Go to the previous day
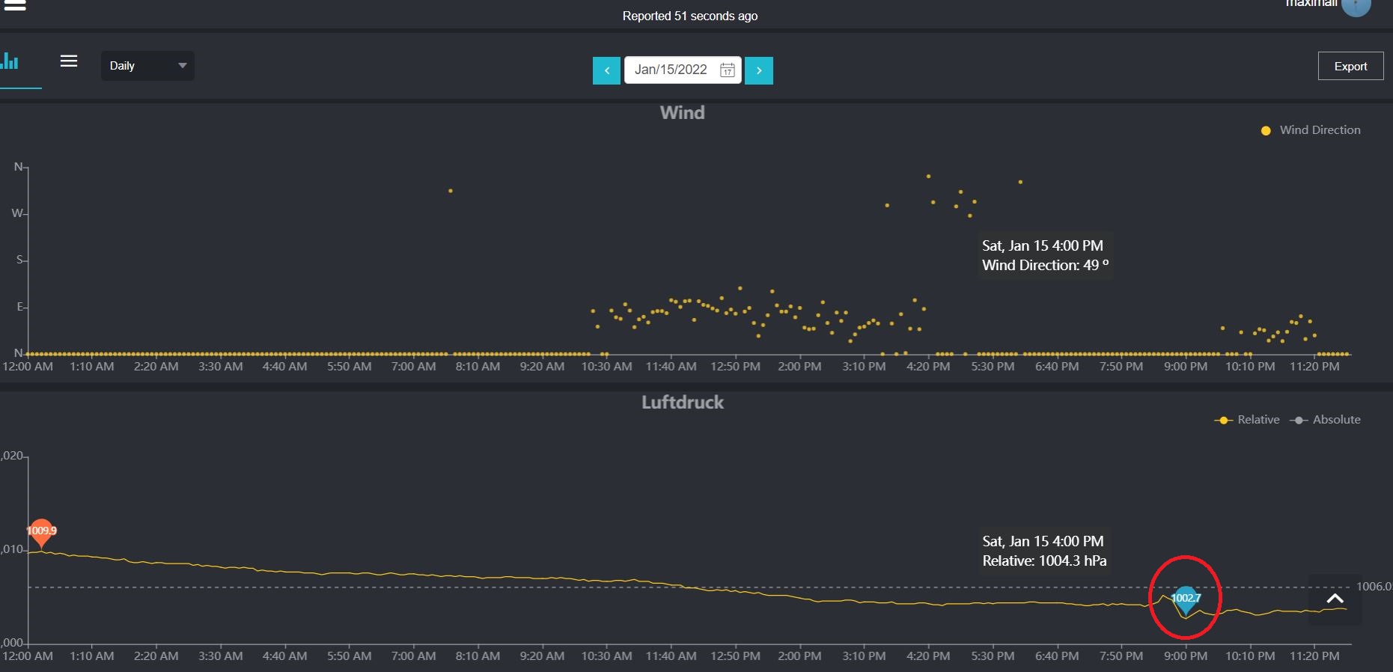Image resolution: width=1393 pixels, height=672 pixels. tap(606, 70)
